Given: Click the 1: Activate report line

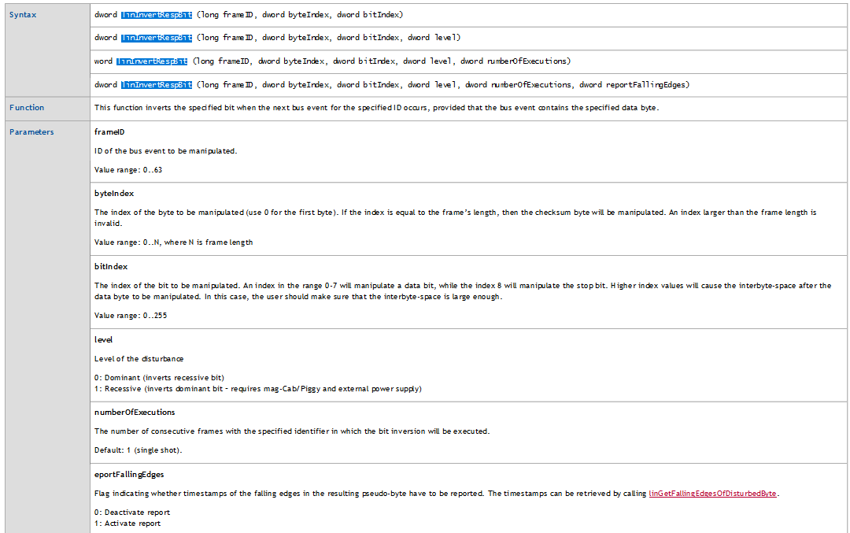Looking at the screenshot, I should [x=127, y=523].
